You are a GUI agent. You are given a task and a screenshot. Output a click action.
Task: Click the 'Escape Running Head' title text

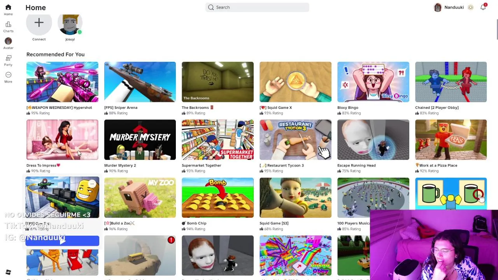click(356, 165)
